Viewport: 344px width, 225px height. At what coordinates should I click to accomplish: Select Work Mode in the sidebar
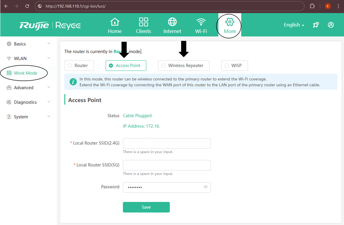pos(25,73)
